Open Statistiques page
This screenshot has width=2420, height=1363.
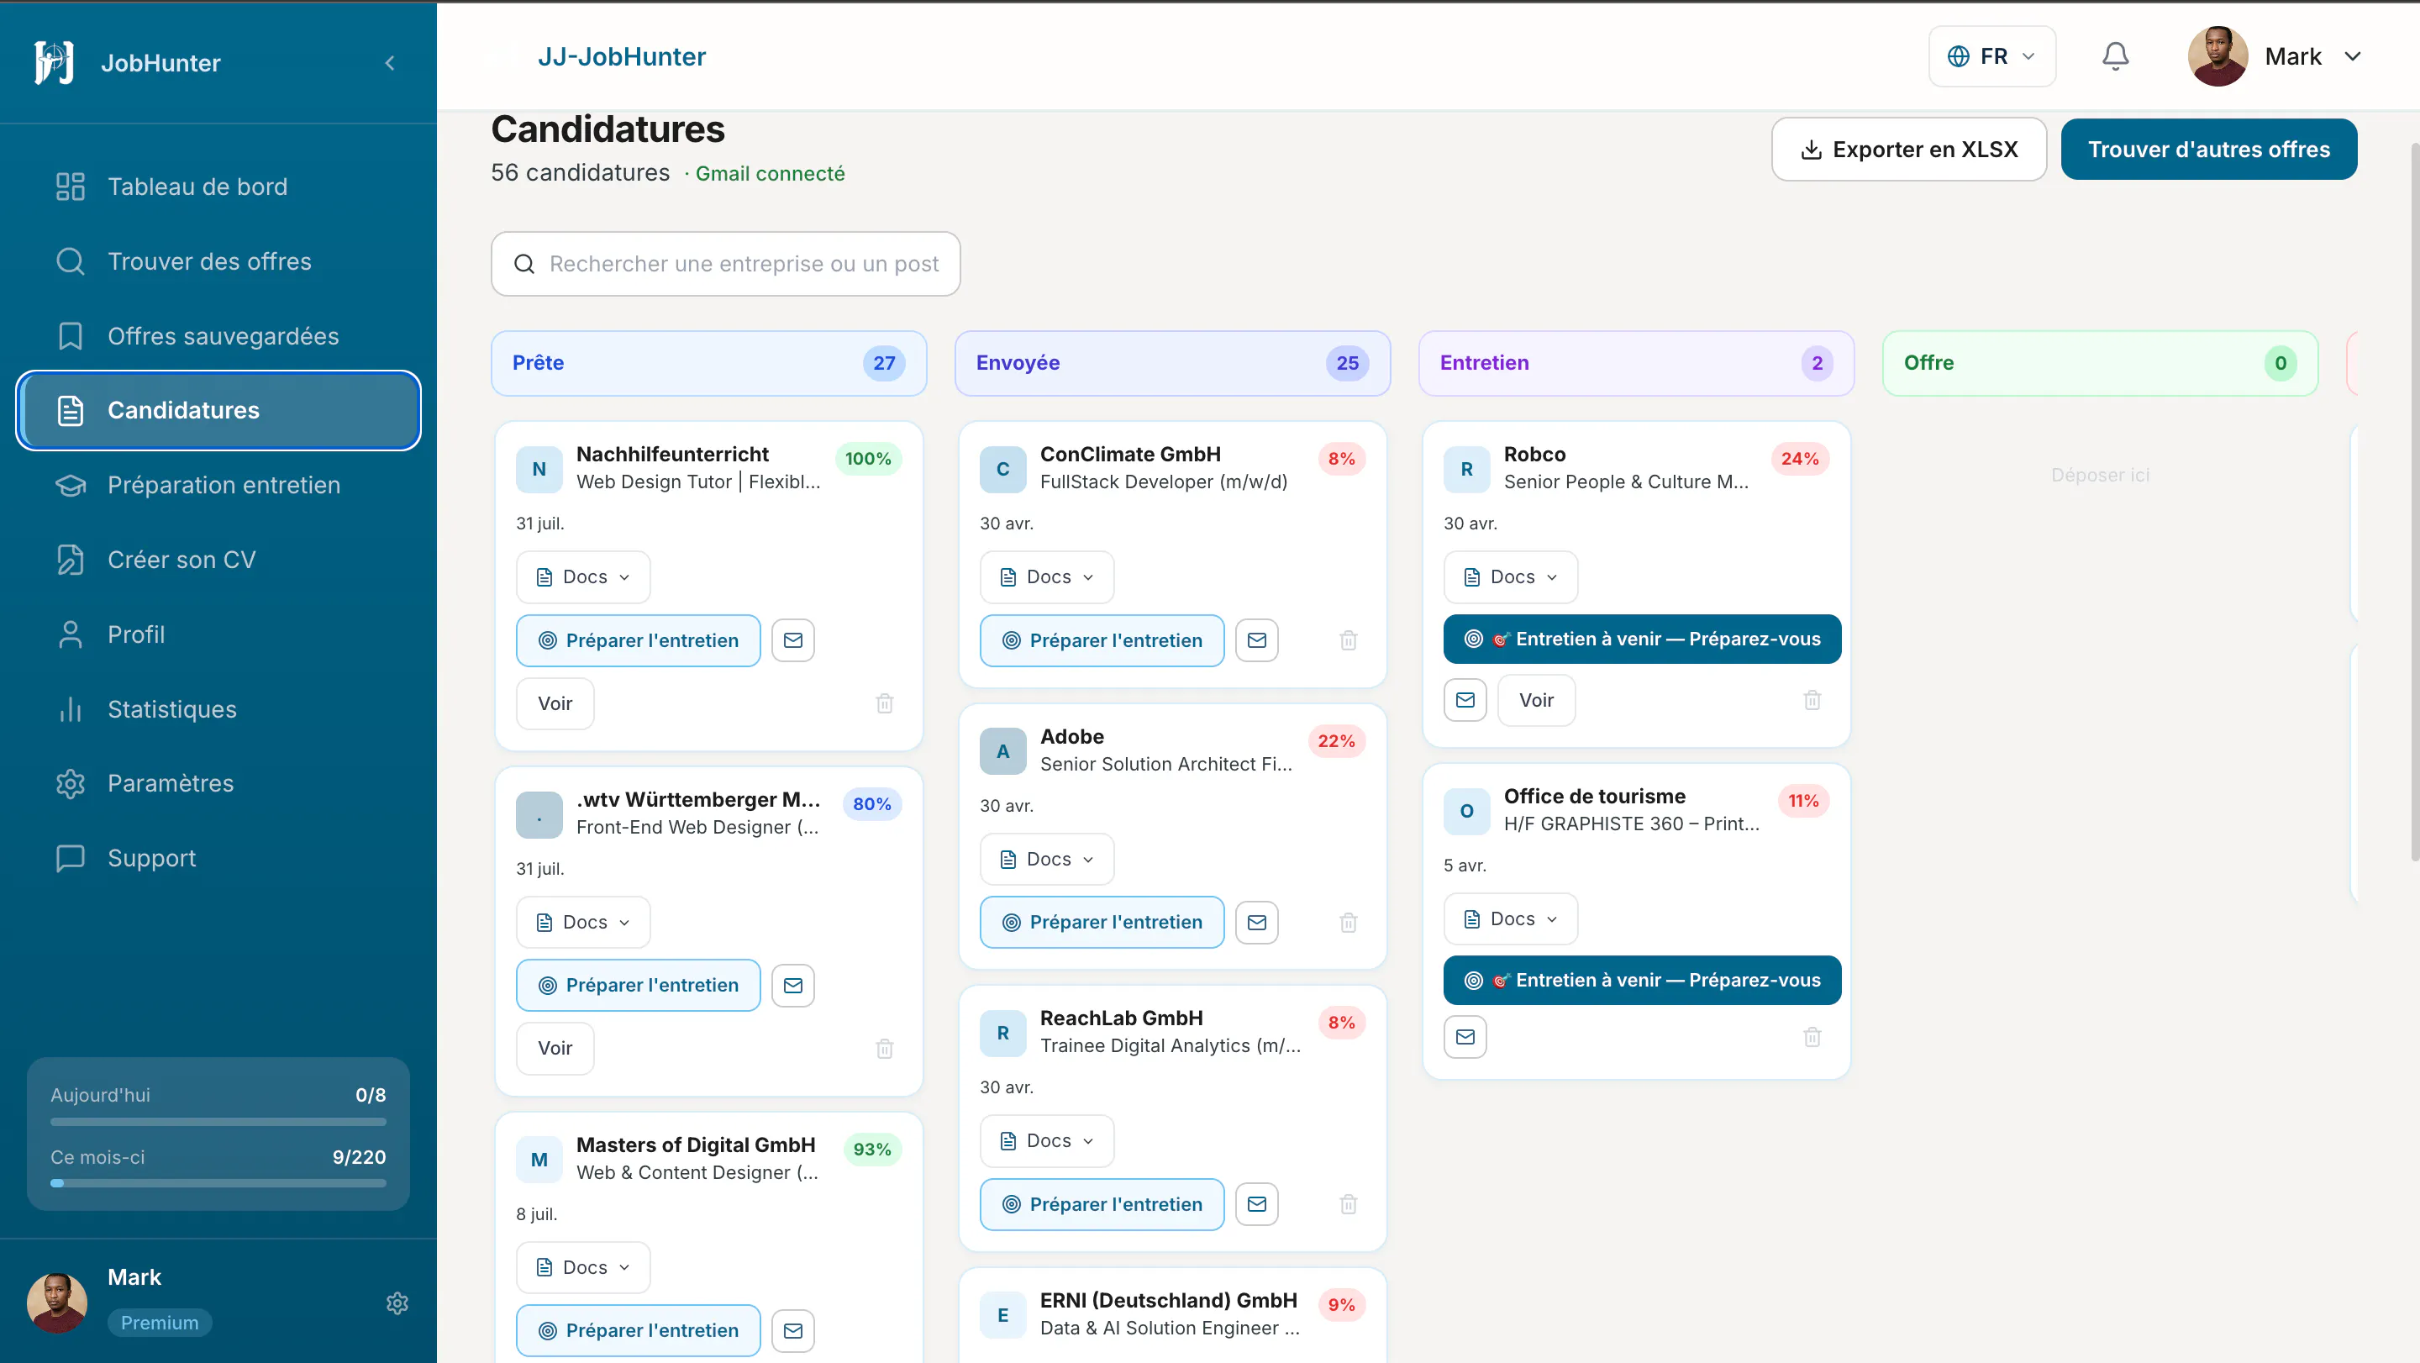point(218,709)
